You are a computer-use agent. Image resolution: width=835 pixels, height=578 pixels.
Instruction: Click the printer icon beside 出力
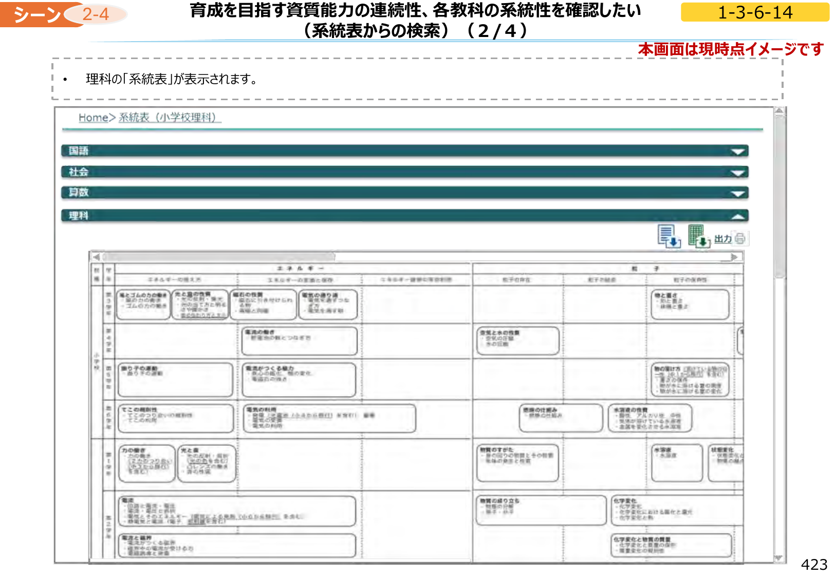click(740, 238)
